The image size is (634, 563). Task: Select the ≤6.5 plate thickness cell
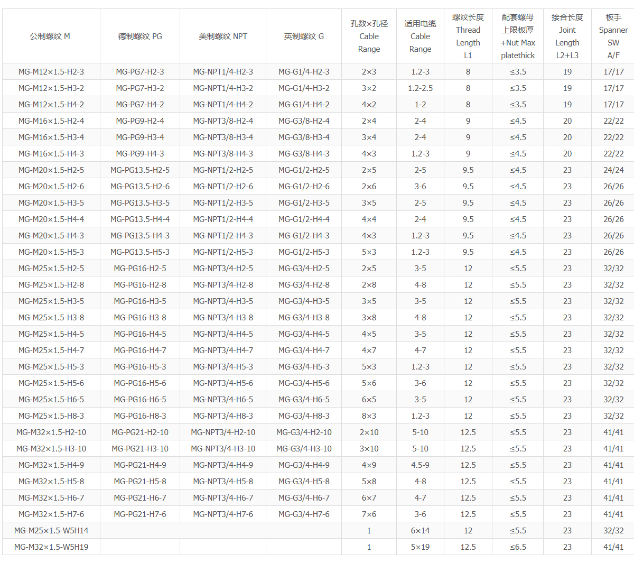pos(518,547)
